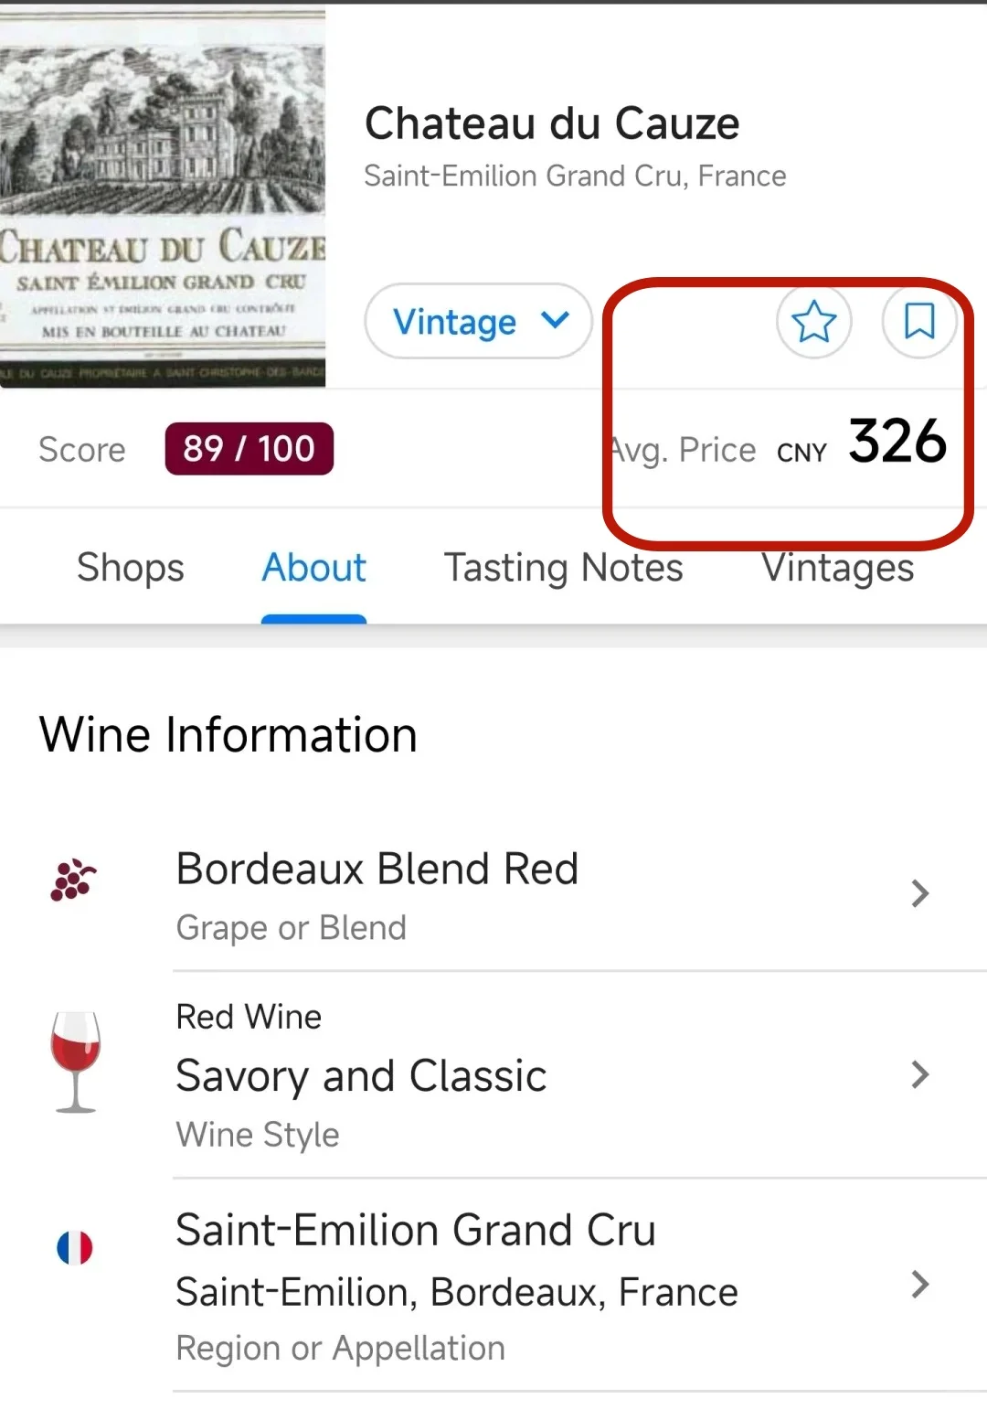Tap the star rating icon
Screen dimensions: 987x1409
(813, 321)
